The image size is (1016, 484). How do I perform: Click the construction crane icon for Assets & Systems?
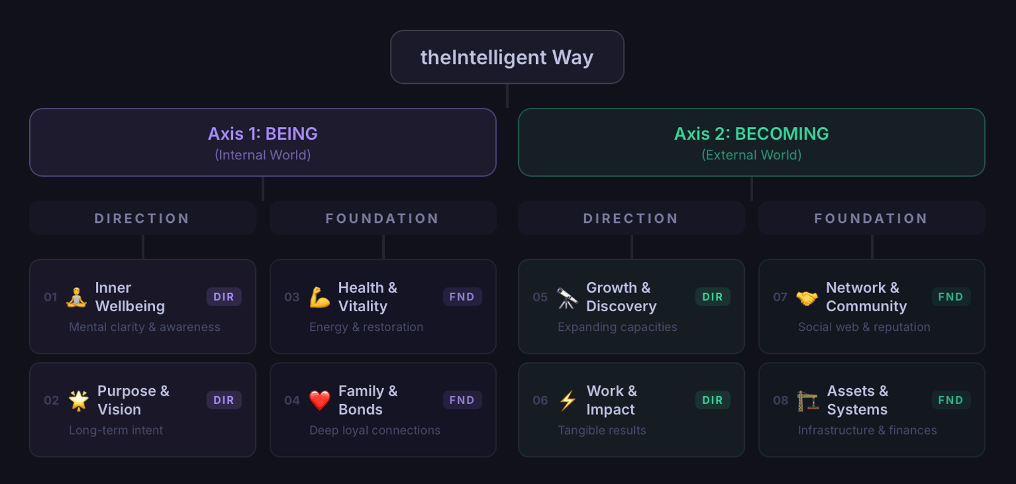tap(808, 401)
